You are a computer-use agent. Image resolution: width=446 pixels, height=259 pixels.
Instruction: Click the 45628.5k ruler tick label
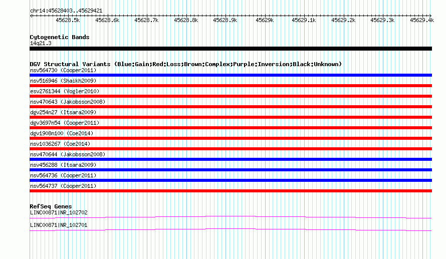(68, 20)
